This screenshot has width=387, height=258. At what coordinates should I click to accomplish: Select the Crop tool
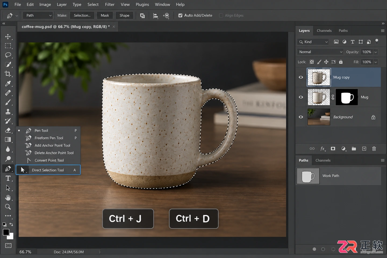8,74
